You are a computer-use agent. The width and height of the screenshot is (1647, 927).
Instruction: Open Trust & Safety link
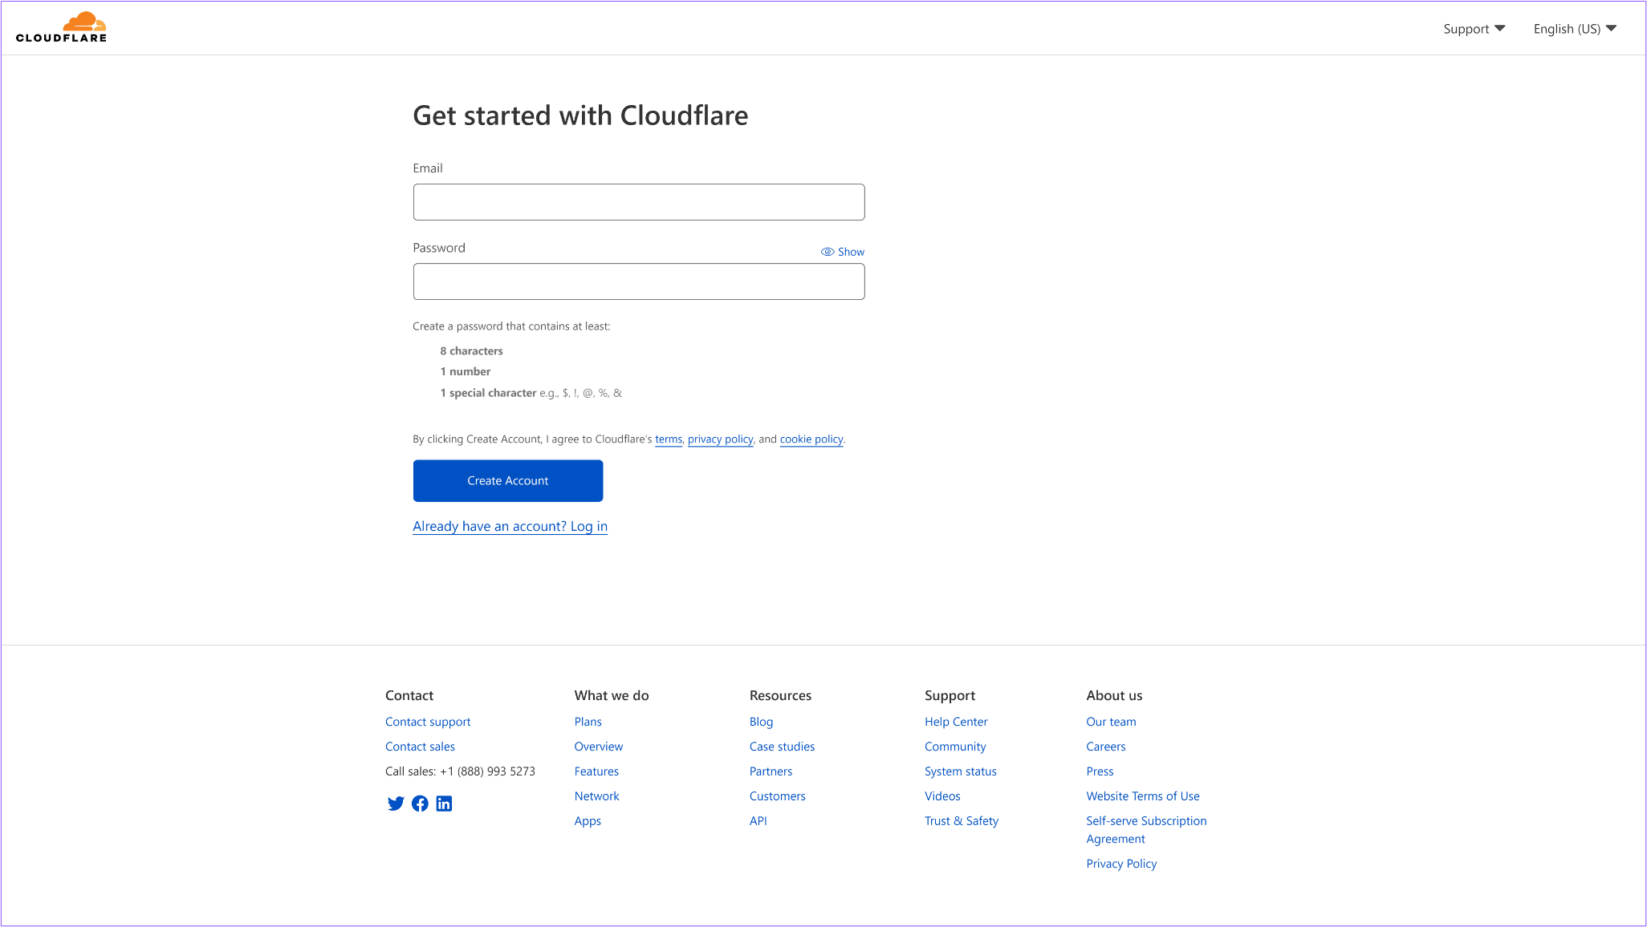(962, 821)
